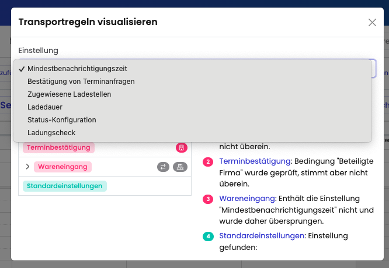
Task: Select Mindestbenachrichtigungszeit option
Action: pos(77,69)
